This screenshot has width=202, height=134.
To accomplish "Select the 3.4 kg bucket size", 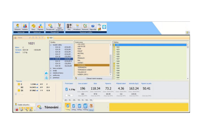I will 73,107.
